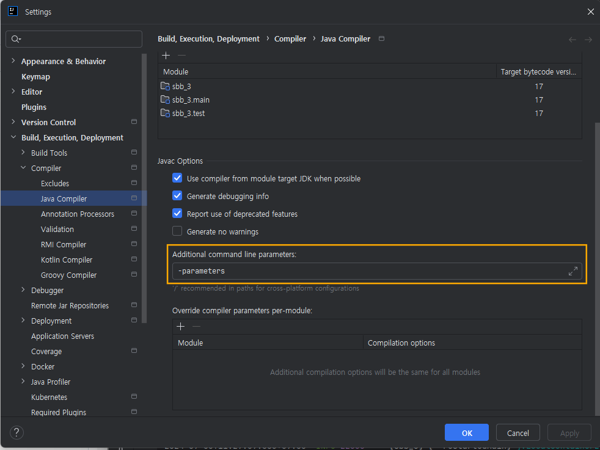Click the right pane vertical scrollbar
This screenshot has width=600, height=450.
pyautogui.click(x=598, y=269)
